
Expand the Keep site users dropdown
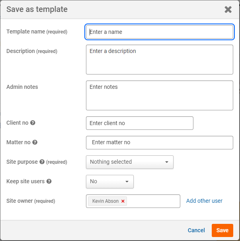click(110, 181)
